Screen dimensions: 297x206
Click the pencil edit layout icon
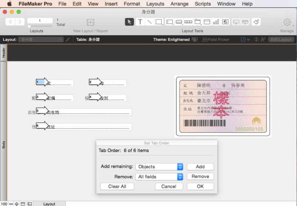(x=68, y=40)
